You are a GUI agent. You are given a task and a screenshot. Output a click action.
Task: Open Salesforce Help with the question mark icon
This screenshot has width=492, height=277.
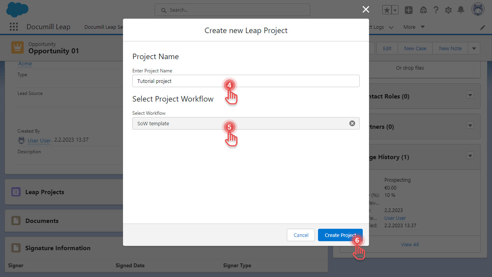tap(436, 10)
